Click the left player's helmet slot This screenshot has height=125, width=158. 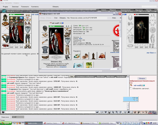click(x=5, y=17)
